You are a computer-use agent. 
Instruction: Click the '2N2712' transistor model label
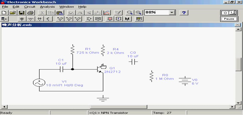pos(112,72)
